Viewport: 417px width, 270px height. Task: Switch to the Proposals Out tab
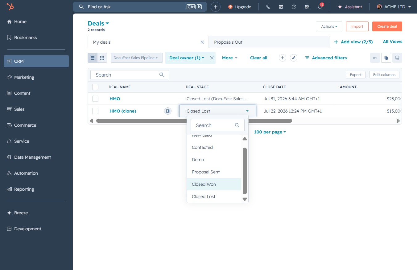pyautogui.click(x=269, y=42)
